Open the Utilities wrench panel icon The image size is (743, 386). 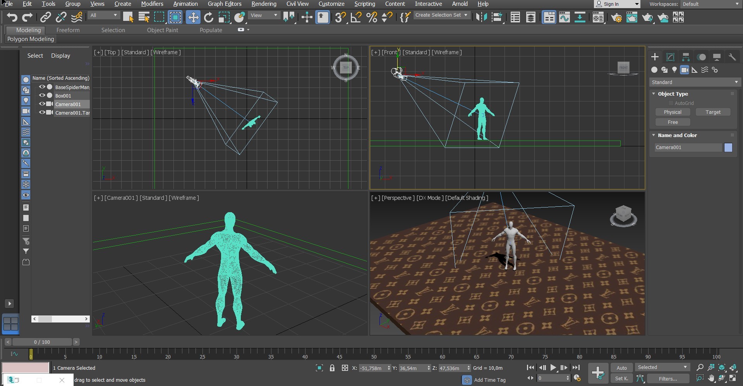pos(732,57)
